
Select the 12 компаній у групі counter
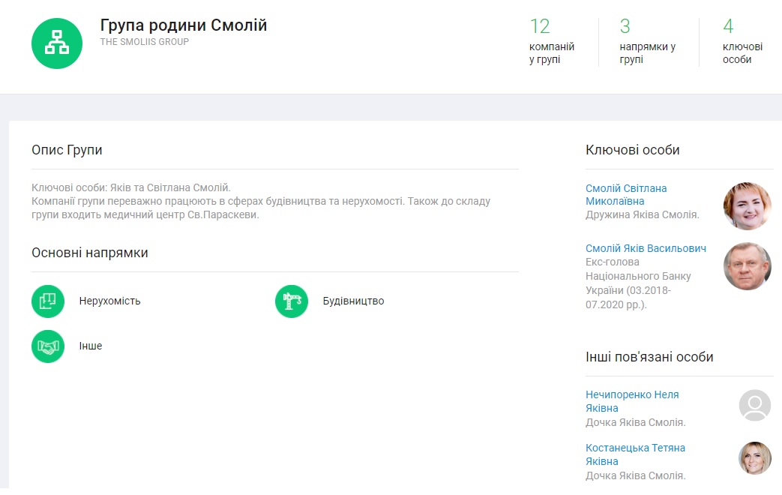(x=551, y=42)
